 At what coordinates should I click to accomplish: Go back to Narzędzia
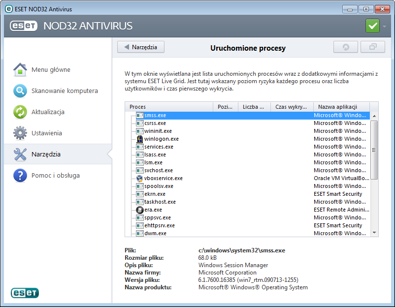(141, 47)
